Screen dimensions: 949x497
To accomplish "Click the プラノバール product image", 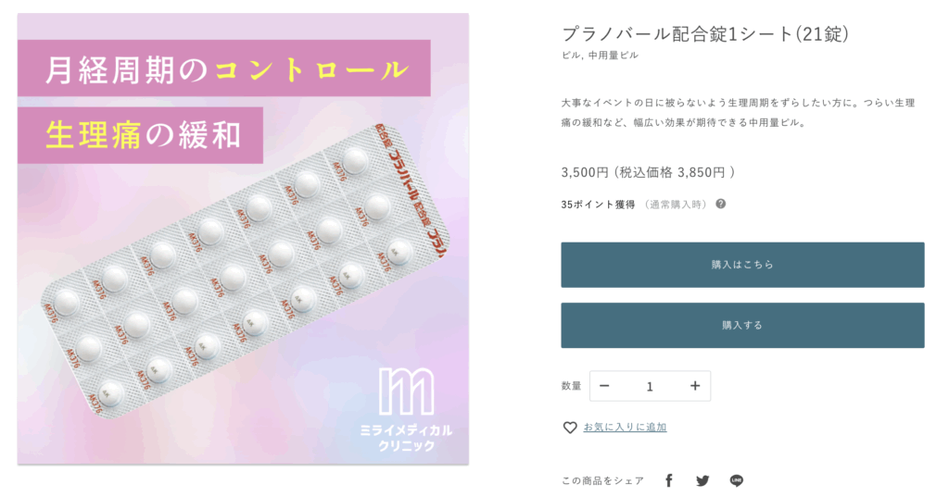I will tap(243, 239).
